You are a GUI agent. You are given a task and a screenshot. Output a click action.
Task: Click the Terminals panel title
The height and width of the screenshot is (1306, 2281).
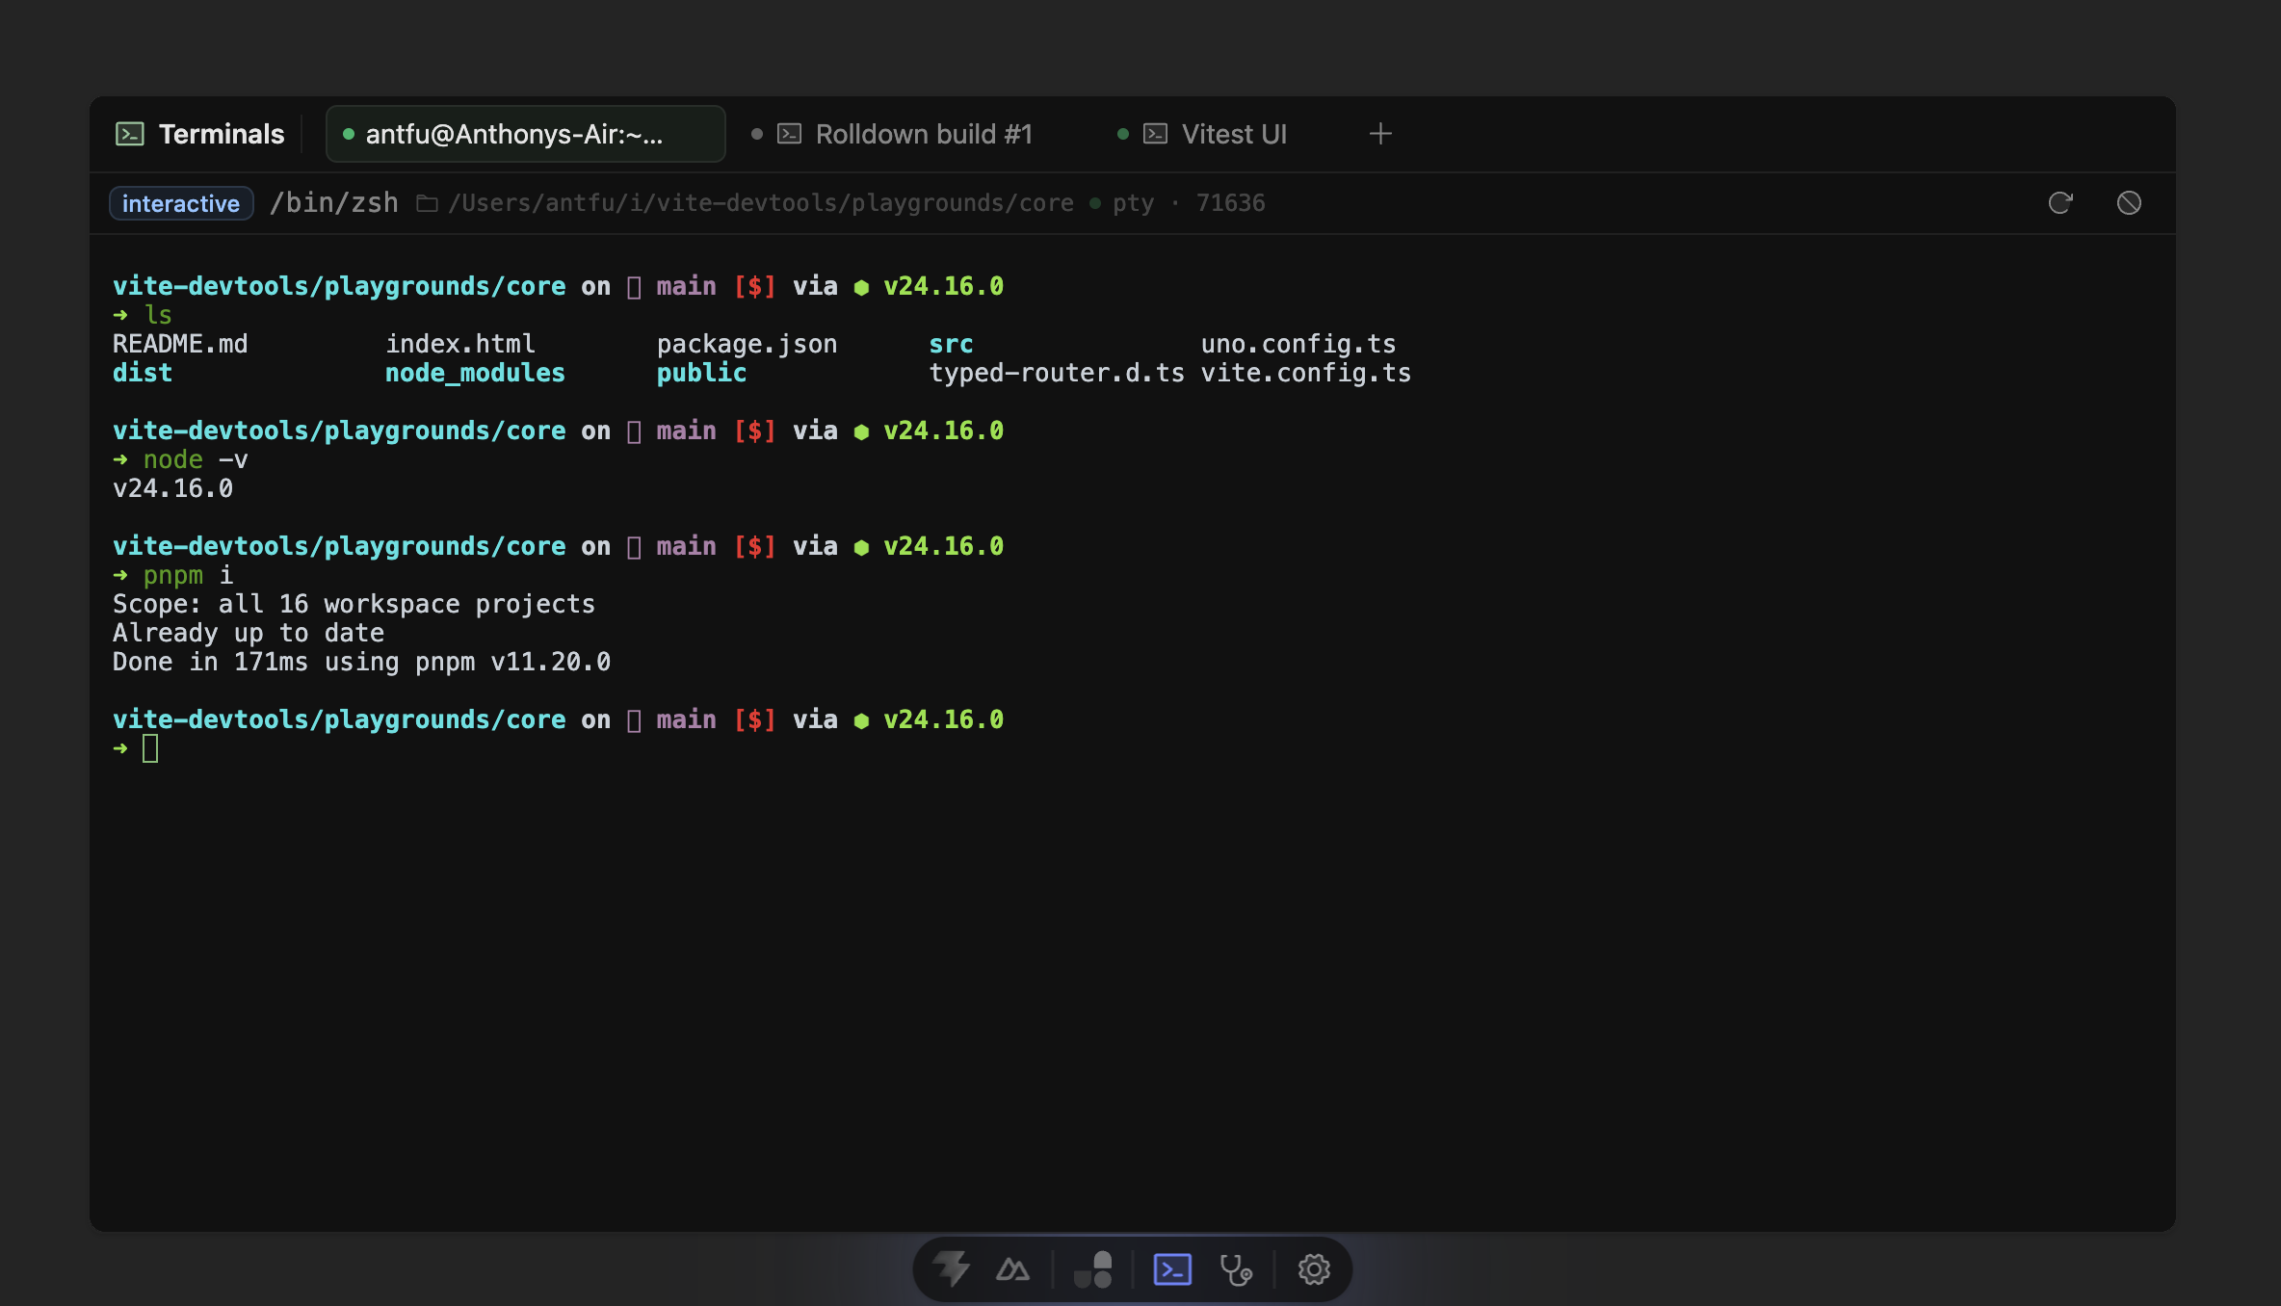point(222,134)
